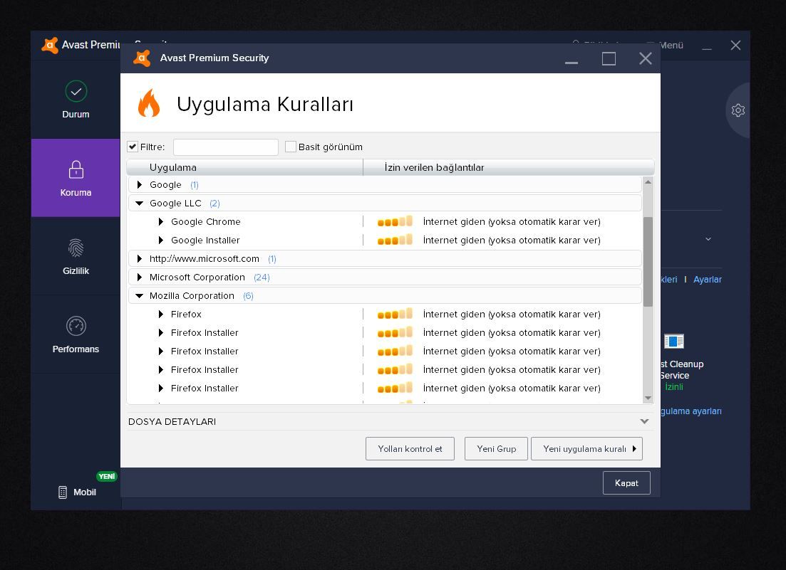Viewport: 786px width, 570px height.
Task: Minimize the Uygulama Kuralları dialog
Action: click(x=572, y=63)
